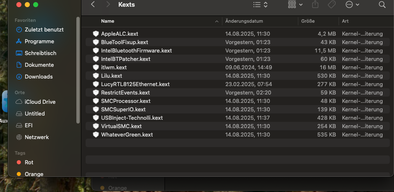Select the file name VirtualSMC.kext
The height and width of the screenshot is (192, 394).
click(121, 126)
